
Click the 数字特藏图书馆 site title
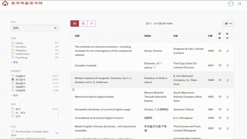[27, 3]
